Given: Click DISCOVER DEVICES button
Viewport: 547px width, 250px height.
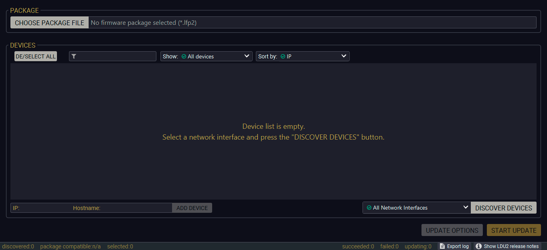Looking at the screenshot, I should tap(504, 208).
